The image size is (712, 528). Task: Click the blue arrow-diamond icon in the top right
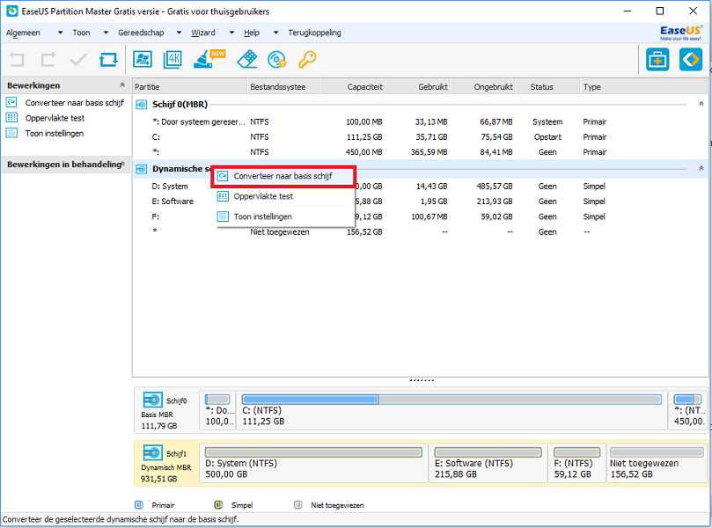pos(691,60)
